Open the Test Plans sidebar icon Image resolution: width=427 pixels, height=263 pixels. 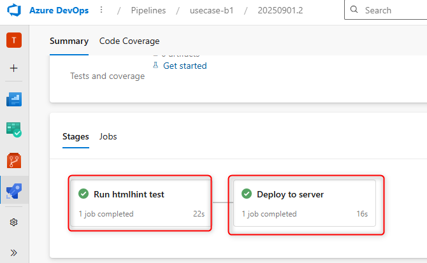click(14, 130)
